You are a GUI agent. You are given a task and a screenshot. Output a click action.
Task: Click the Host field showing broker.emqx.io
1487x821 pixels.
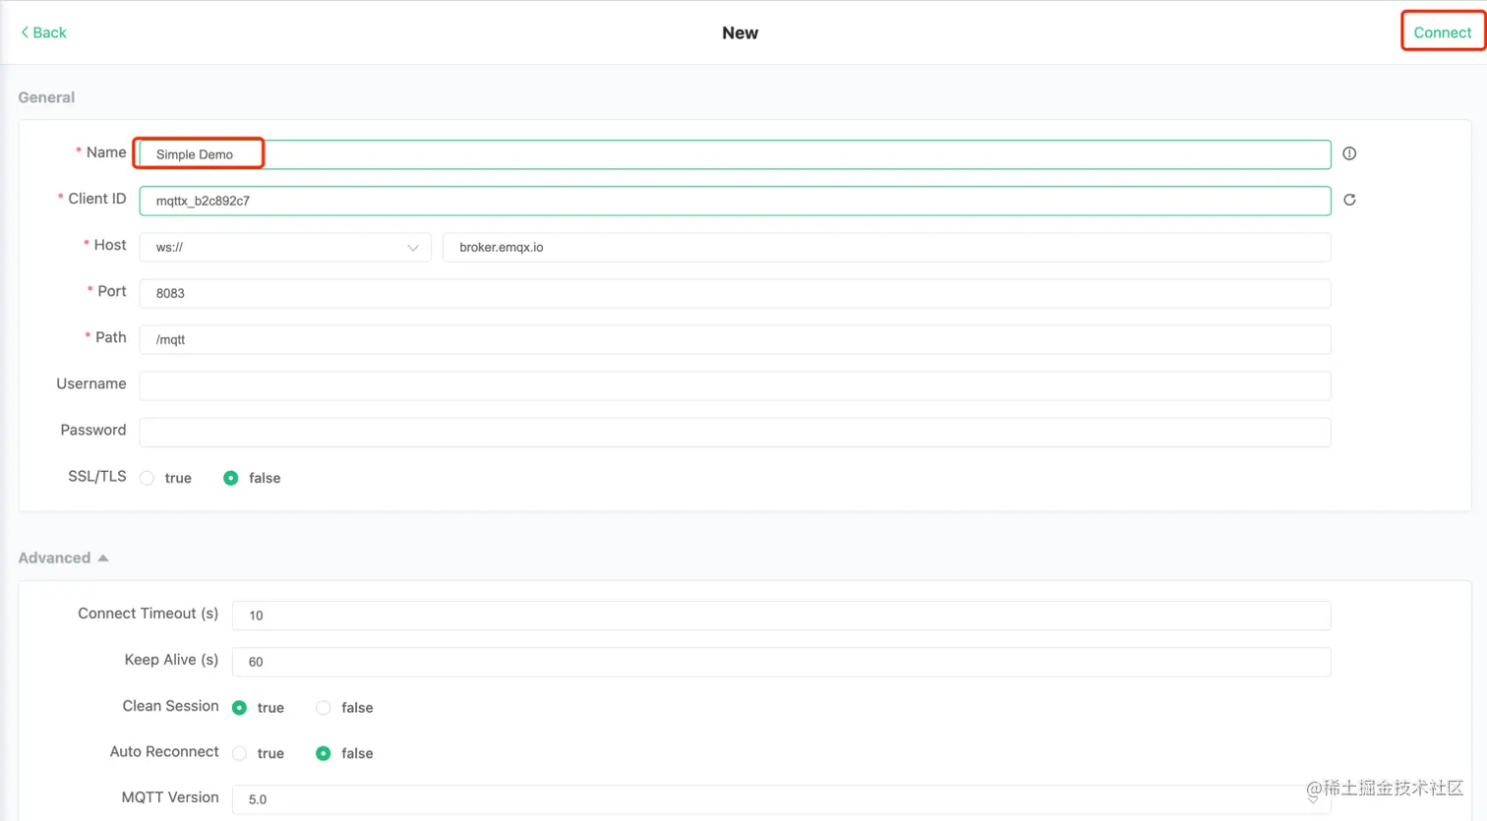[885, 247]
